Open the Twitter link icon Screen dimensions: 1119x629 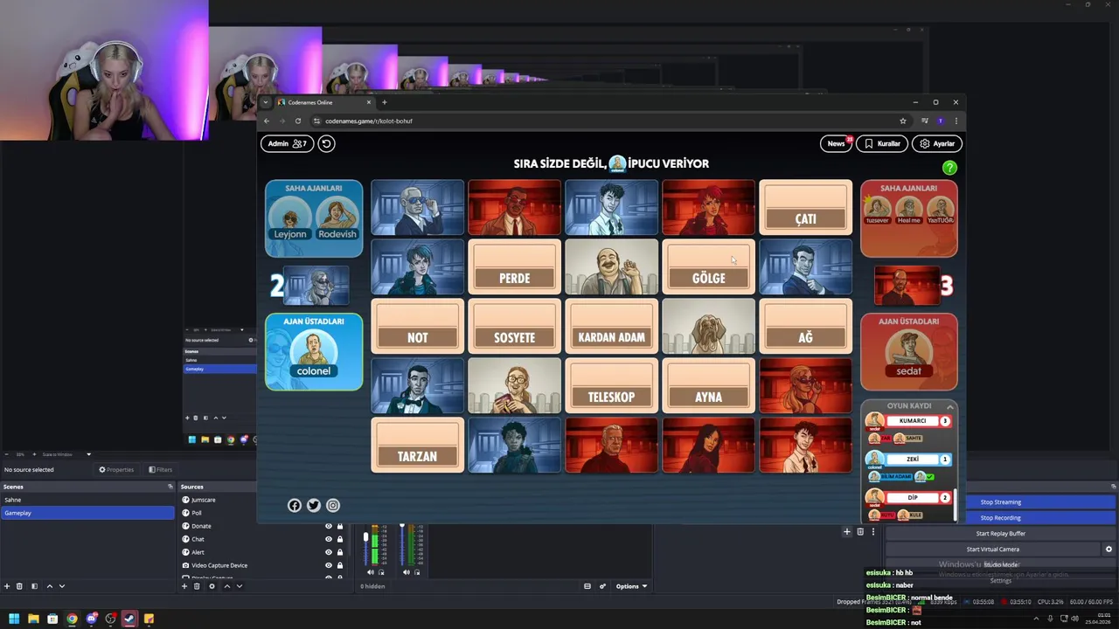[314, 505]
